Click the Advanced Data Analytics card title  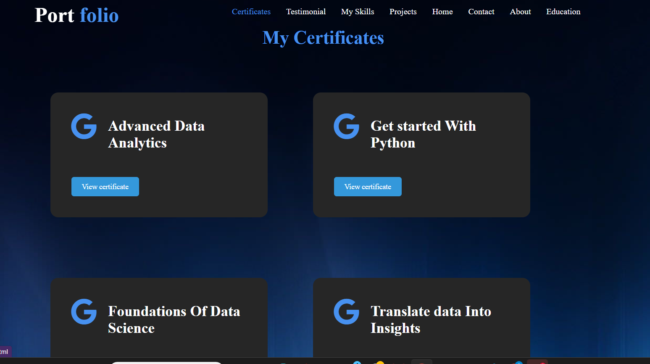[156, 135]
